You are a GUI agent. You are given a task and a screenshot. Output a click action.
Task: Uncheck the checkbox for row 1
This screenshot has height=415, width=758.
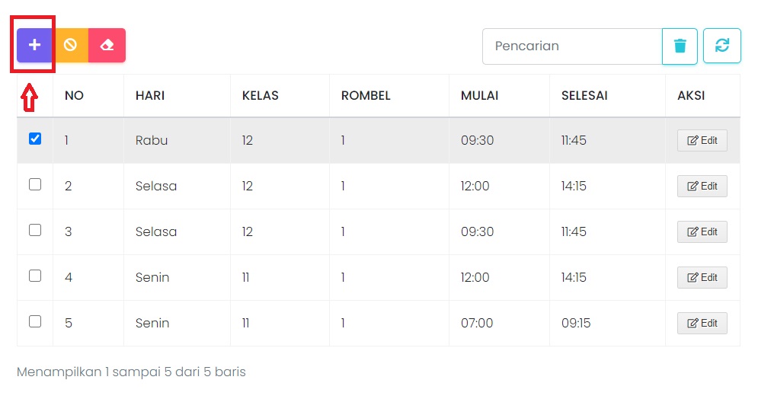35,139
